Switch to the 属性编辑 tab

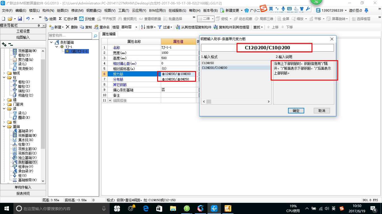109,34
